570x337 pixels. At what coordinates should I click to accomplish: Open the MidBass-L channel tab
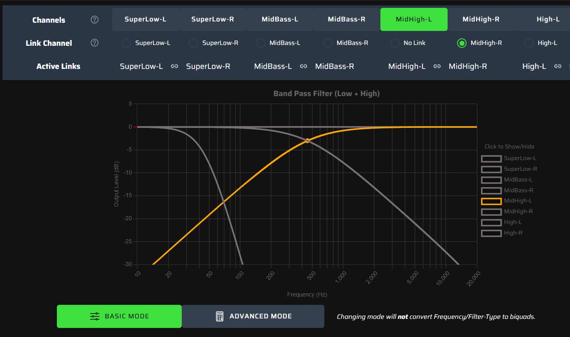pos(280,19)
